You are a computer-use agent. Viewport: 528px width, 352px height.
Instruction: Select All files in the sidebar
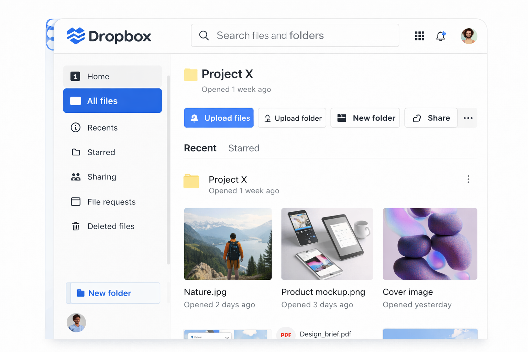(x=112, y=101)
